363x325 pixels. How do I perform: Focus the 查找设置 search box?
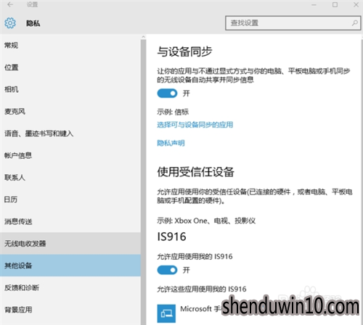[293, 23]
